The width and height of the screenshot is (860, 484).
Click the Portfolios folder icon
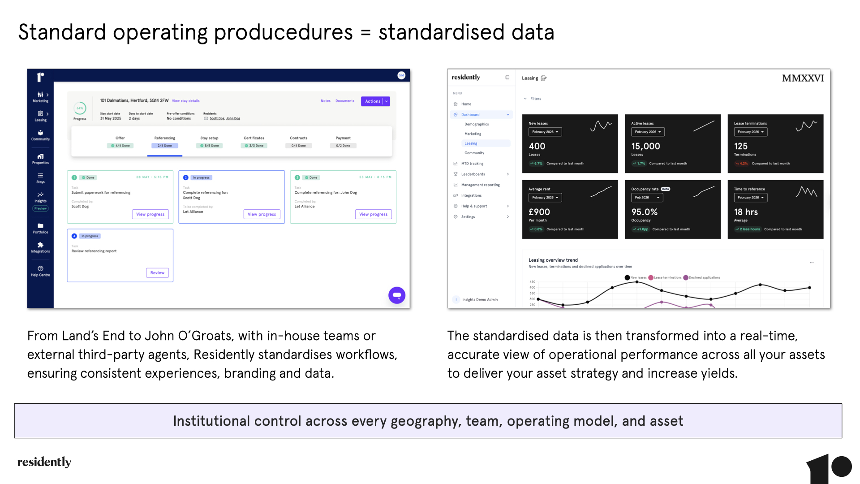pyautogui.click(x=40, y=226)
